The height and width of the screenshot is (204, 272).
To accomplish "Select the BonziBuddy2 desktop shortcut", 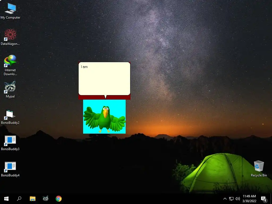I will coord(10,117).
